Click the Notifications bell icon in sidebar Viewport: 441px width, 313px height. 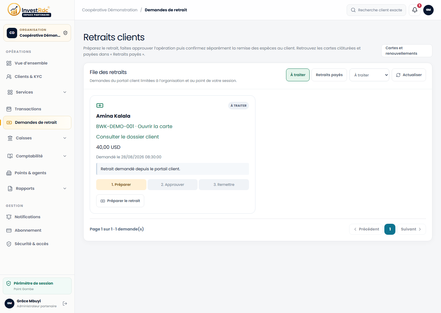click(x=9, y=217)
